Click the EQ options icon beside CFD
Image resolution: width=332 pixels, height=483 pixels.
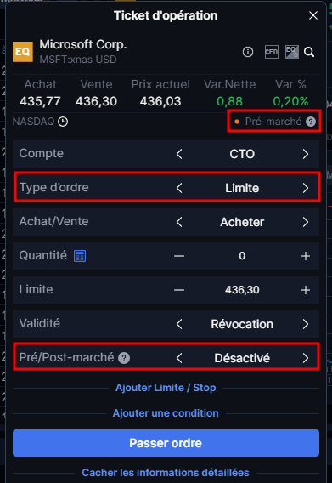[x=291, y=52]
